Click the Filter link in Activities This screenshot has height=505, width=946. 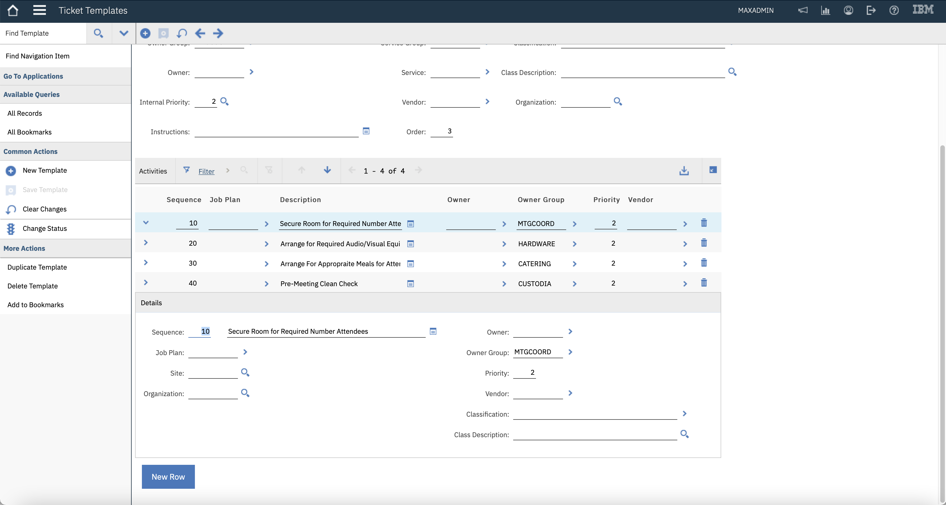206,172
